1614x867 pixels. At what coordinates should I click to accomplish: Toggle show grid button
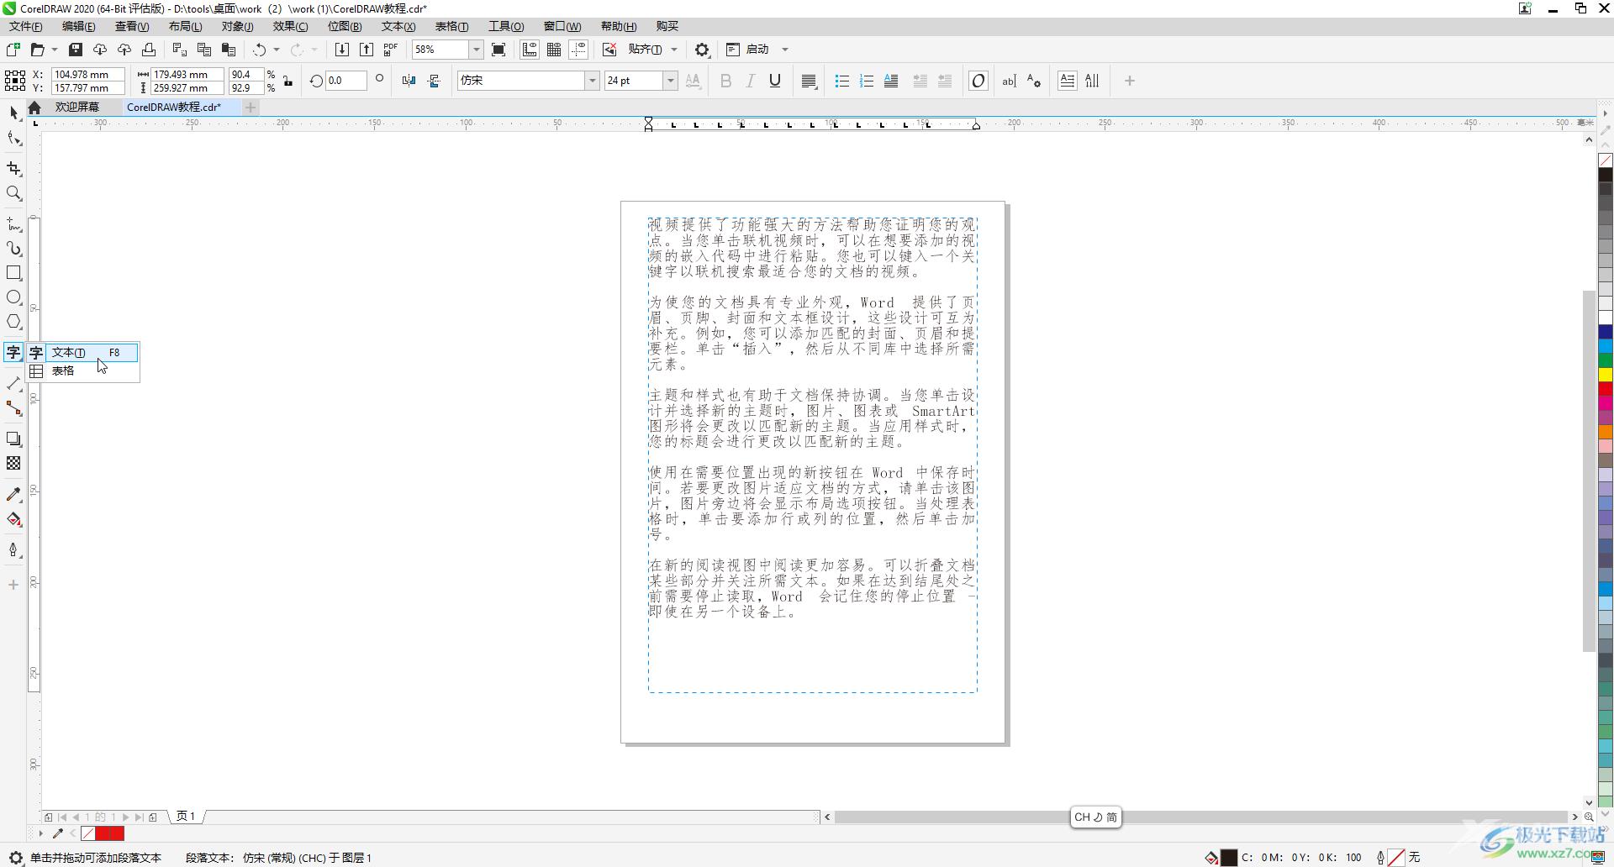554,50
